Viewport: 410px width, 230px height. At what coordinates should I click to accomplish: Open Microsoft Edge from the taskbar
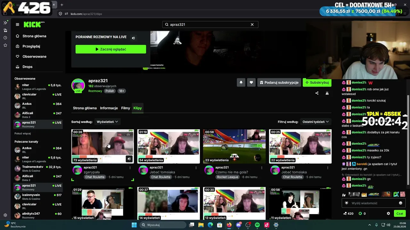(x=210, y=225)
